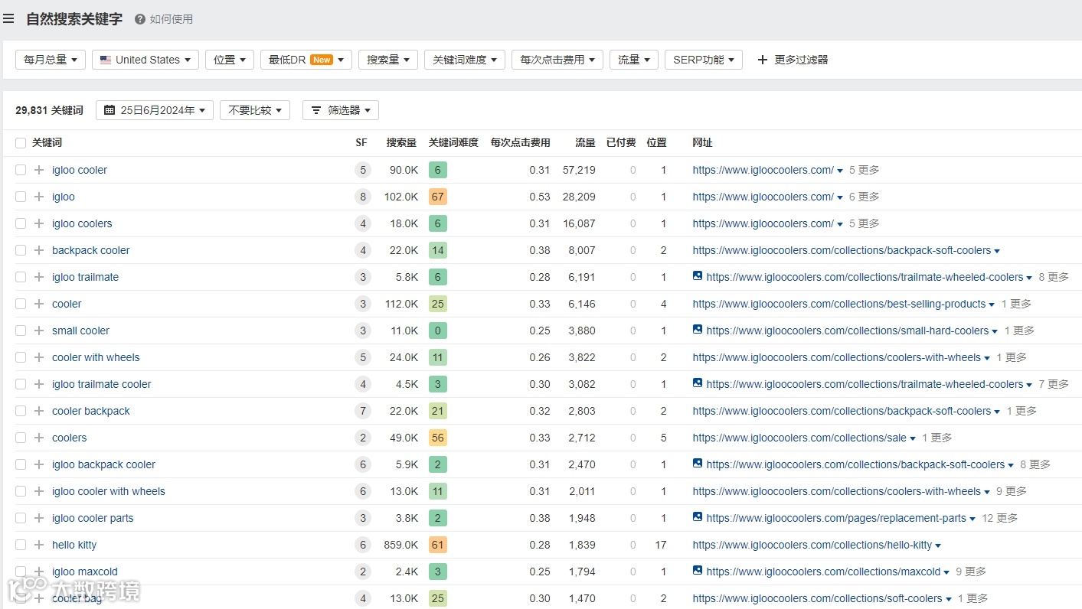Click the 更多过滤器 button
Image resolution: width=1082 pixels, height=609 pixels.
[793, 60]
